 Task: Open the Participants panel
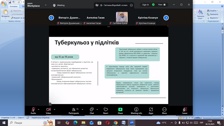tap(74, 110)
